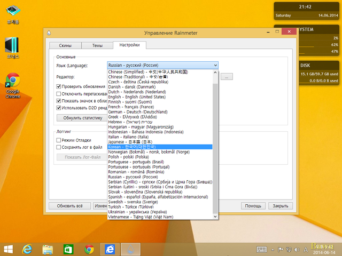The height and width of the screenshot is (256, 342).
Task: Select Portuguese (Brasil) language
Action: click(160, 162)
